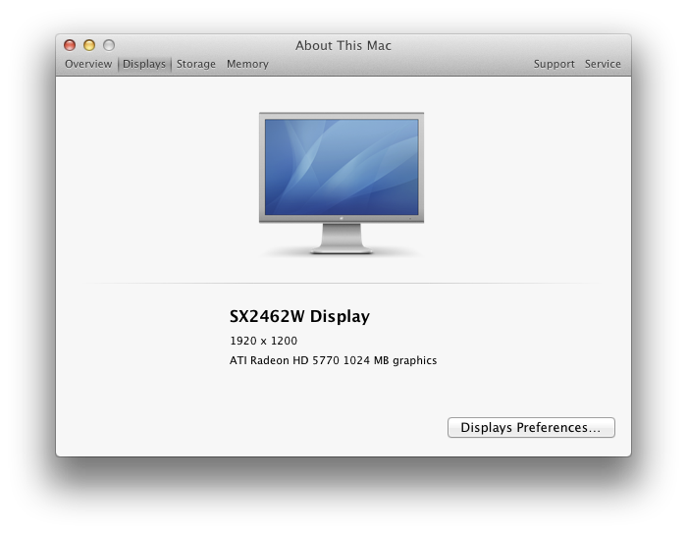687x534 pixels.
Task: Click ATI Radeon HD 5770 graphics text
Action: (x=333, y=360)
